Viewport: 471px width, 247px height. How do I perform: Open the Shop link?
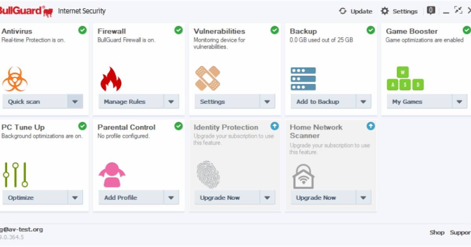click(437, 232)
